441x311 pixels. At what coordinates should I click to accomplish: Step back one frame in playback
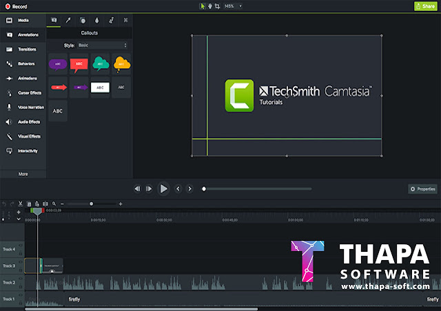coord(137,189)
